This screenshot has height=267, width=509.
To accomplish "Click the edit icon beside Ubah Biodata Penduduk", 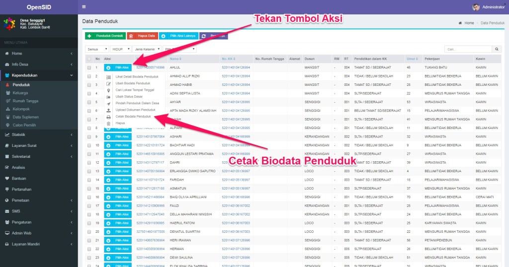I will (x=109, y=83).
